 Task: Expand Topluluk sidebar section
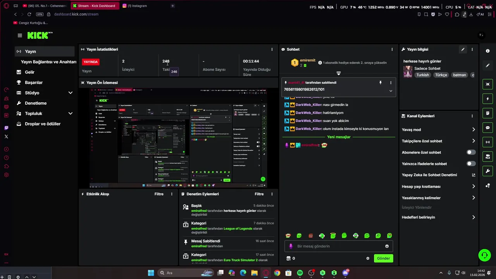tap(70, 114)
